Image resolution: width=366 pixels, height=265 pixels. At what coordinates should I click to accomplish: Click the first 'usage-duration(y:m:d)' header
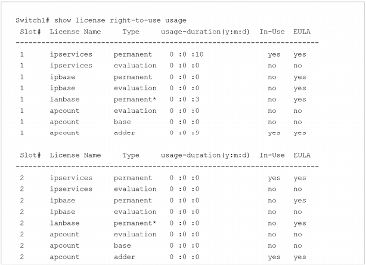[205, 32]
